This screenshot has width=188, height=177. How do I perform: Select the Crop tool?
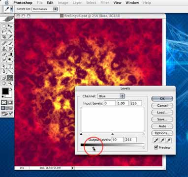(4, 37)
